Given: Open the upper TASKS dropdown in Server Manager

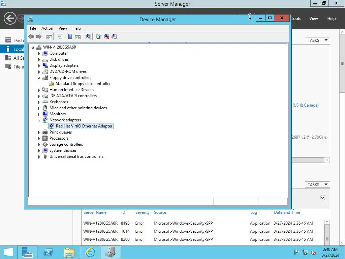Looking at the screenshot, I should tap(317, 40).
